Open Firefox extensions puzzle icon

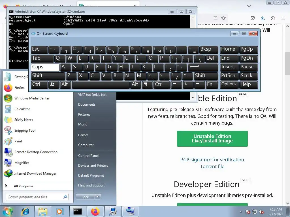click(x=273, y=18)
